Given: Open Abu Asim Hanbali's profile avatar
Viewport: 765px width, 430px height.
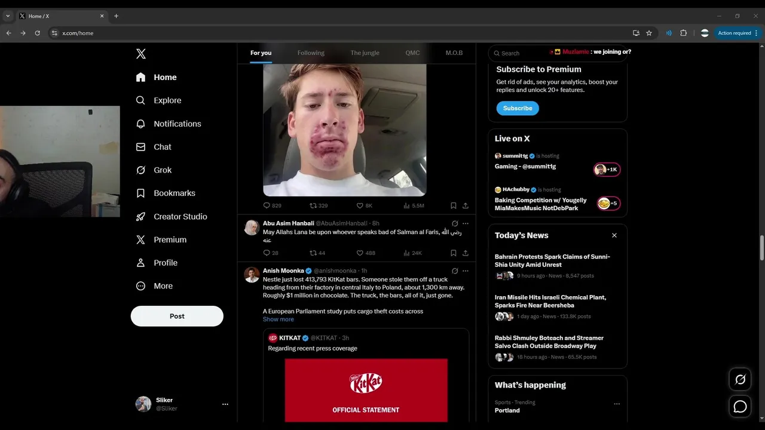Looking at the screenshot, I should pyautogui.click(x=252, y=227).
